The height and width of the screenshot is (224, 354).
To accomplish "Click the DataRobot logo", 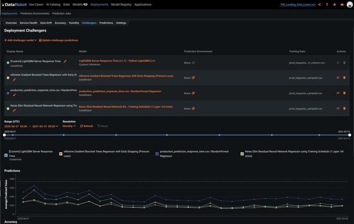I will 15,5.
